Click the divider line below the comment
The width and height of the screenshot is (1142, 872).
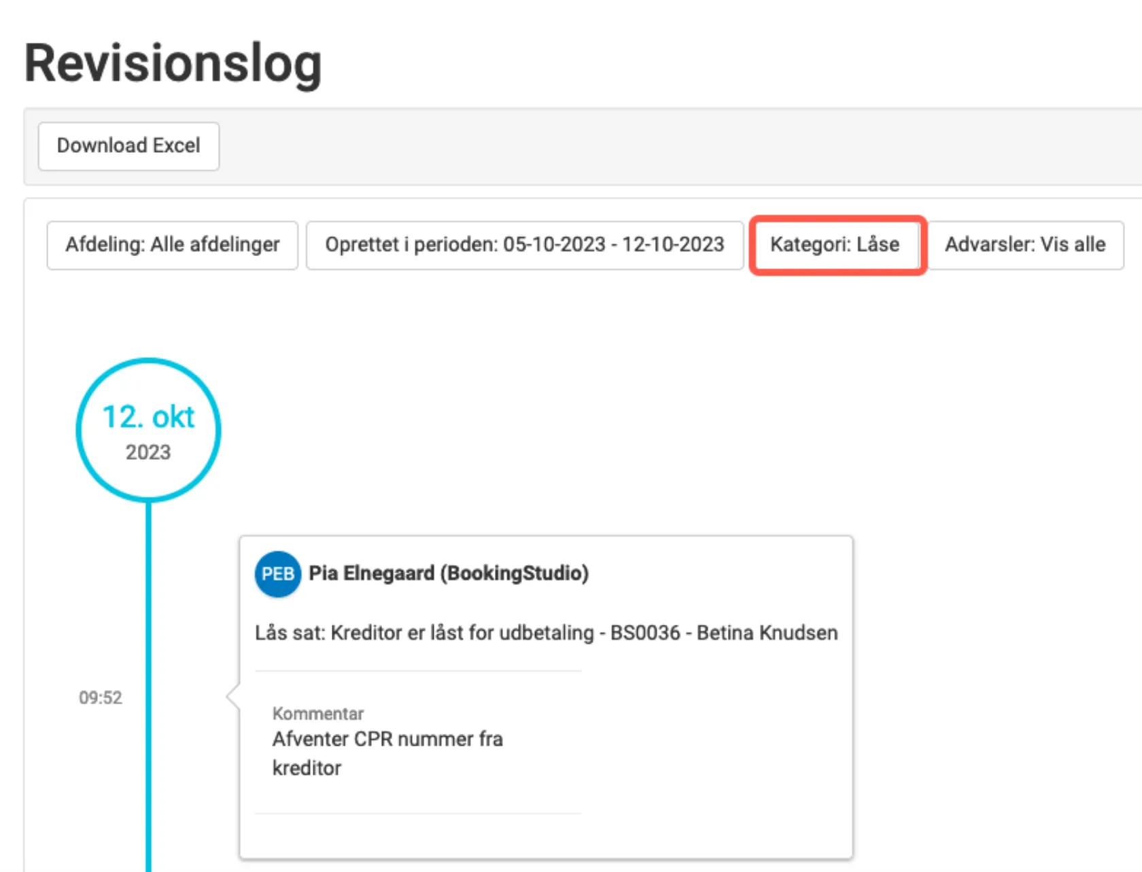(418, 814)
